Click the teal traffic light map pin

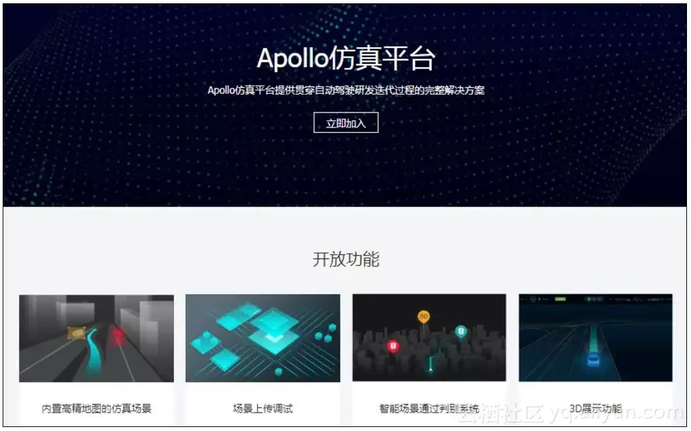(x=461, y=331)
